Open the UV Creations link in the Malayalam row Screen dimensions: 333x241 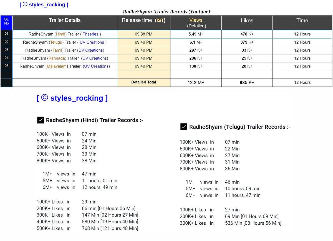[96, 66]
